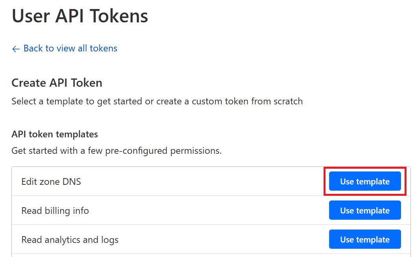This screenshot has width=414, height=257.
Task: Click the red highlight border around Use template
Action: pyautogui.click(x=324, y=182)
